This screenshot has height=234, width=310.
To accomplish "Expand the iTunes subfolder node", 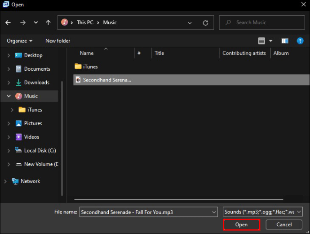I will [12, 110].
